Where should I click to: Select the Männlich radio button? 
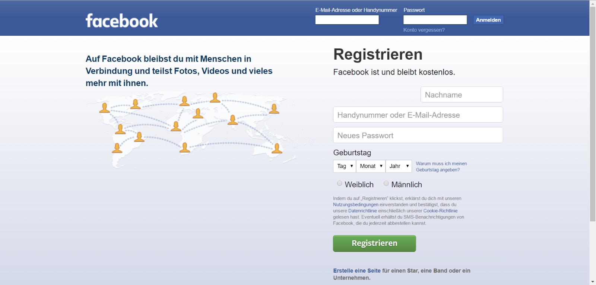point(386,183)
